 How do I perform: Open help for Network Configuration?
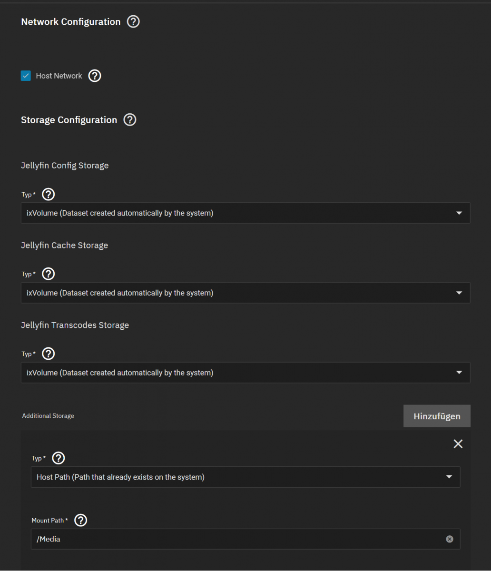134,21
